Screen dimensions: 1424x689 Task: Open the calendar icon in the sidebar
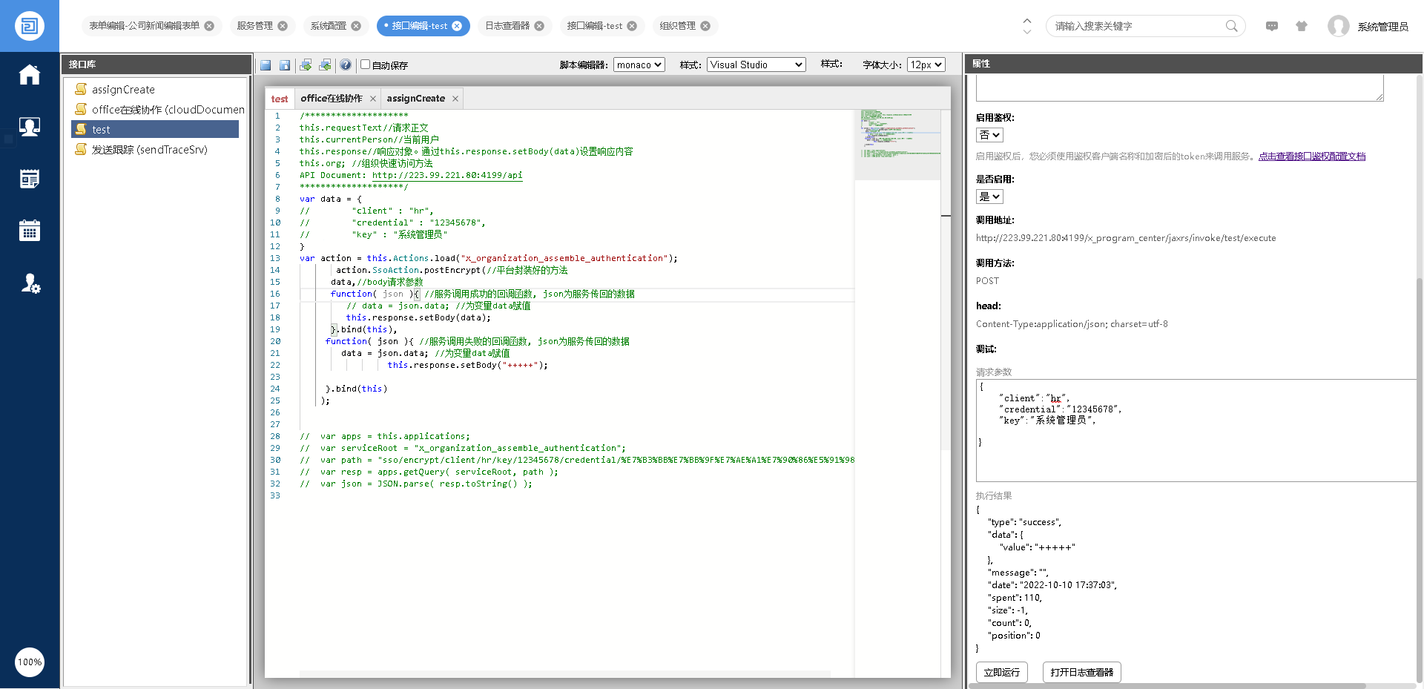pos(29,230)
